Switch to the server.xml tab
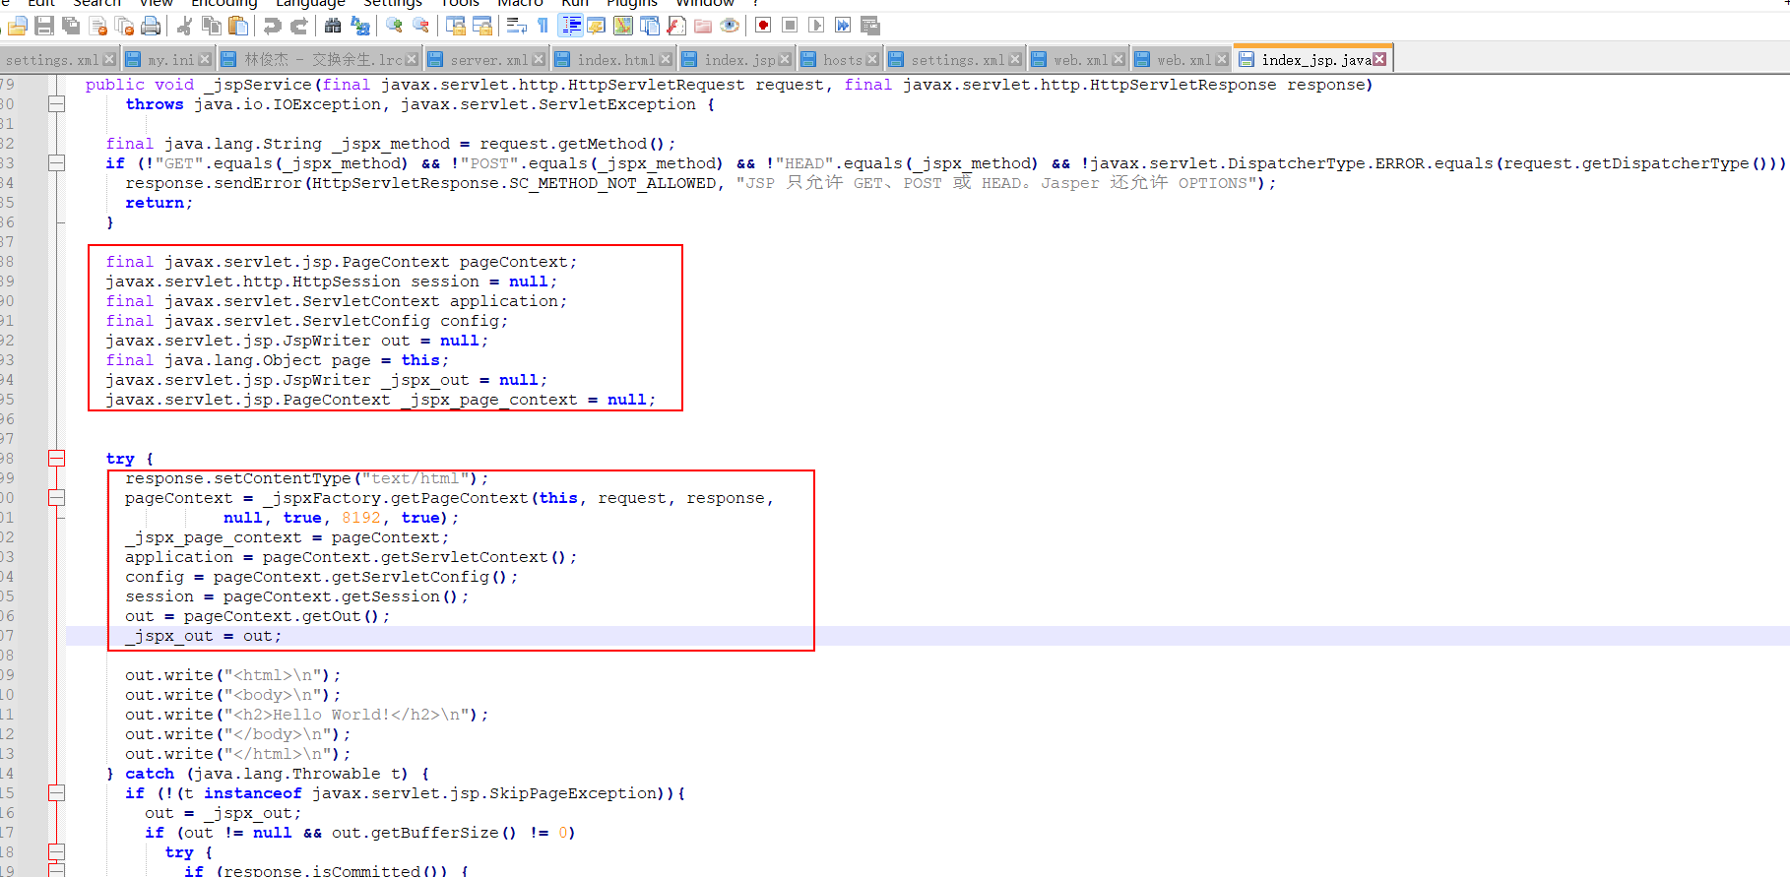This screenshot has width=1790, height=877. pos(488,60)
